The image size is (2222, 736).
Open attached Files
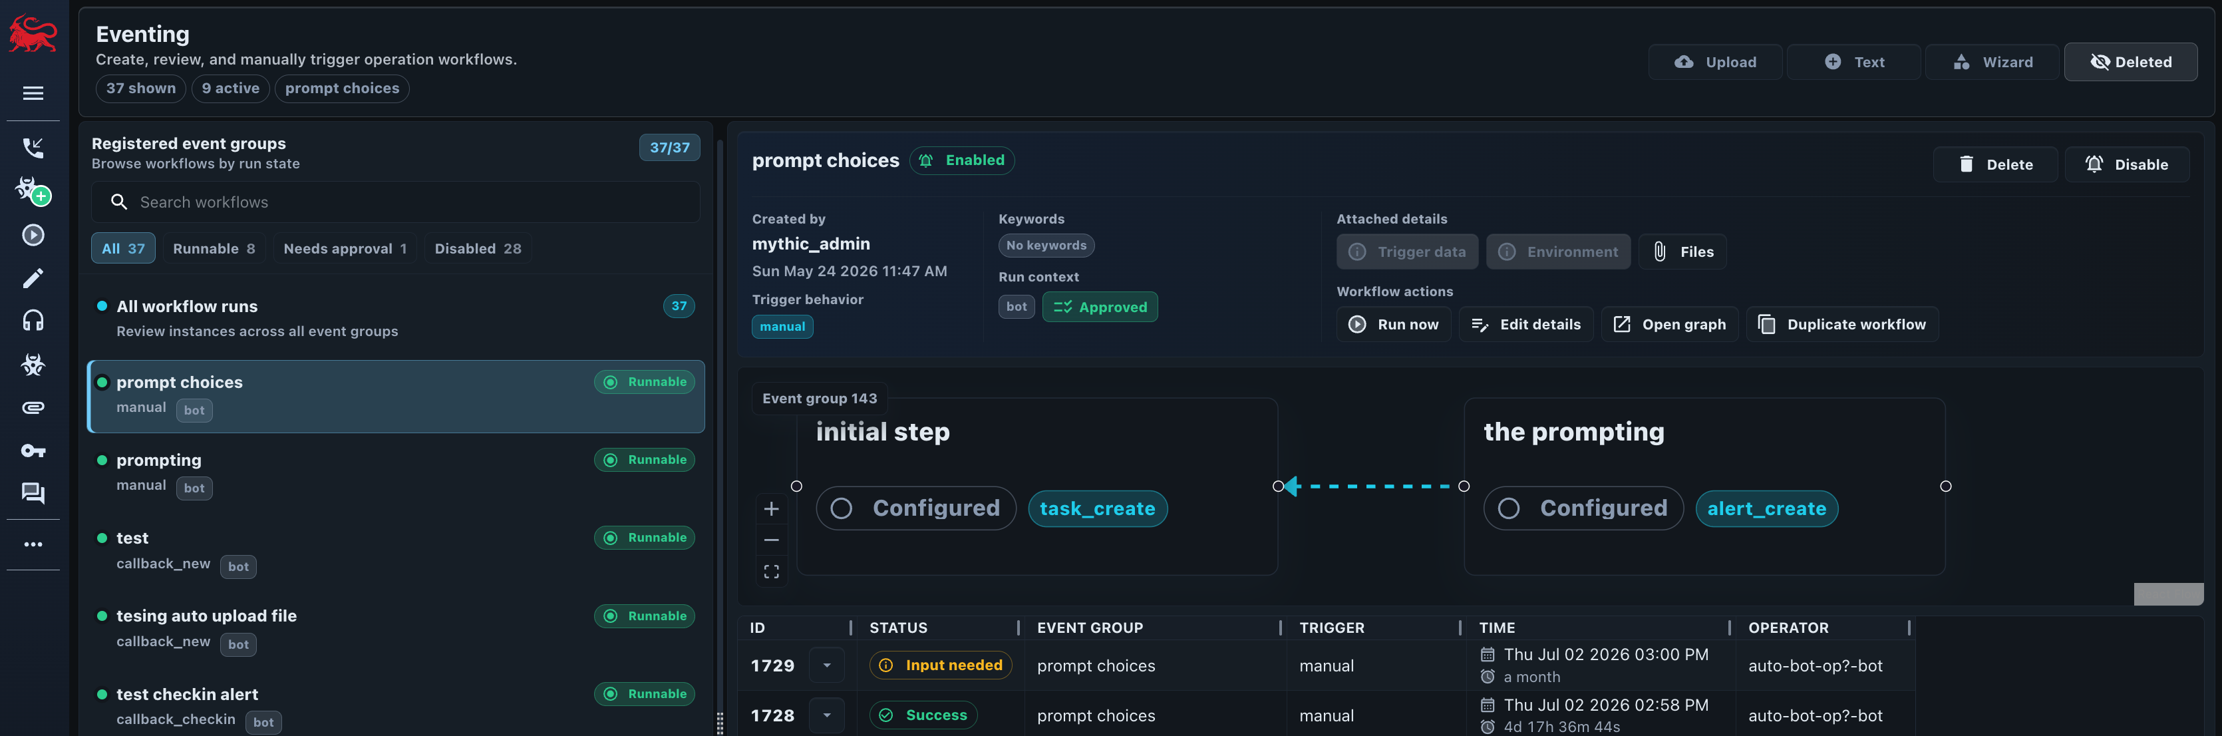[1682, 252]
